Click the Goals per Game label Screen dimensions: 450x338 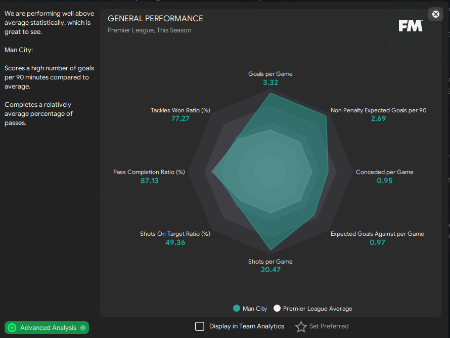tap(271, 74)
